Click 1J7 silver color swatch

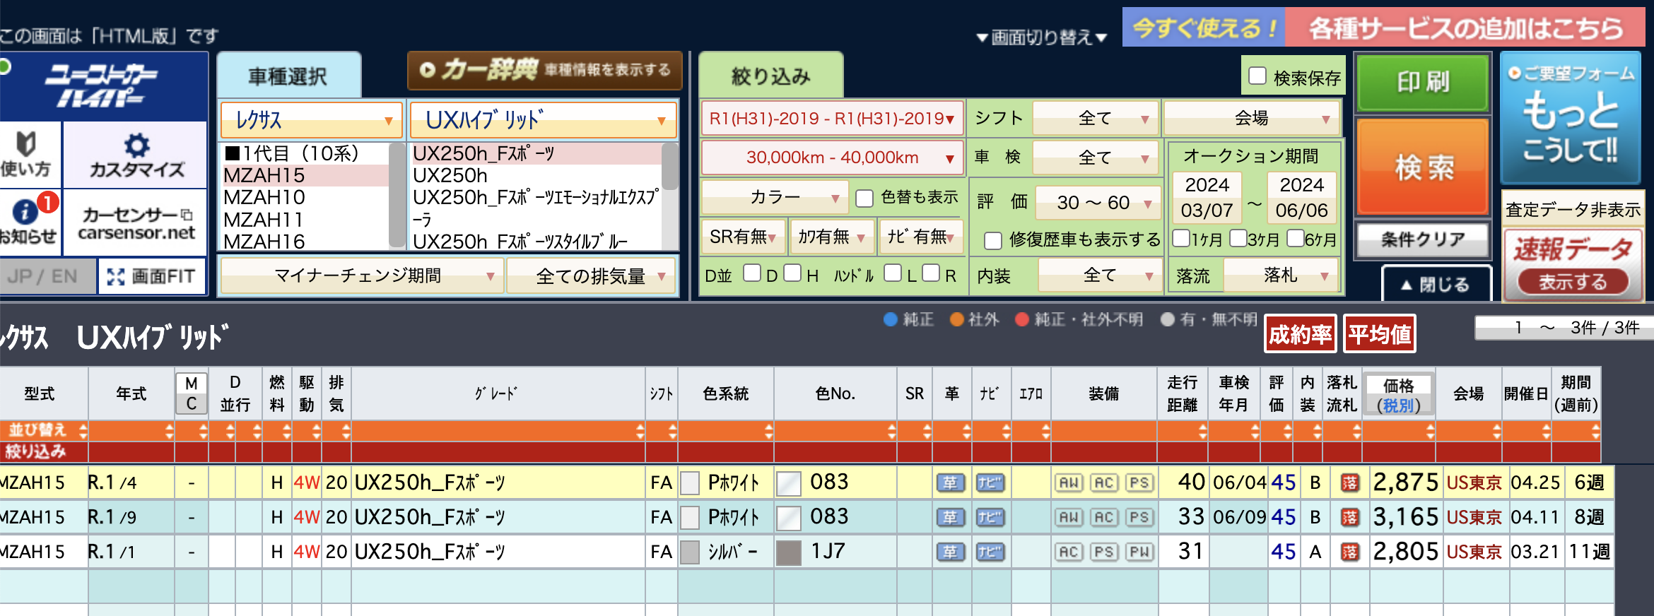(x=789, y=552)
